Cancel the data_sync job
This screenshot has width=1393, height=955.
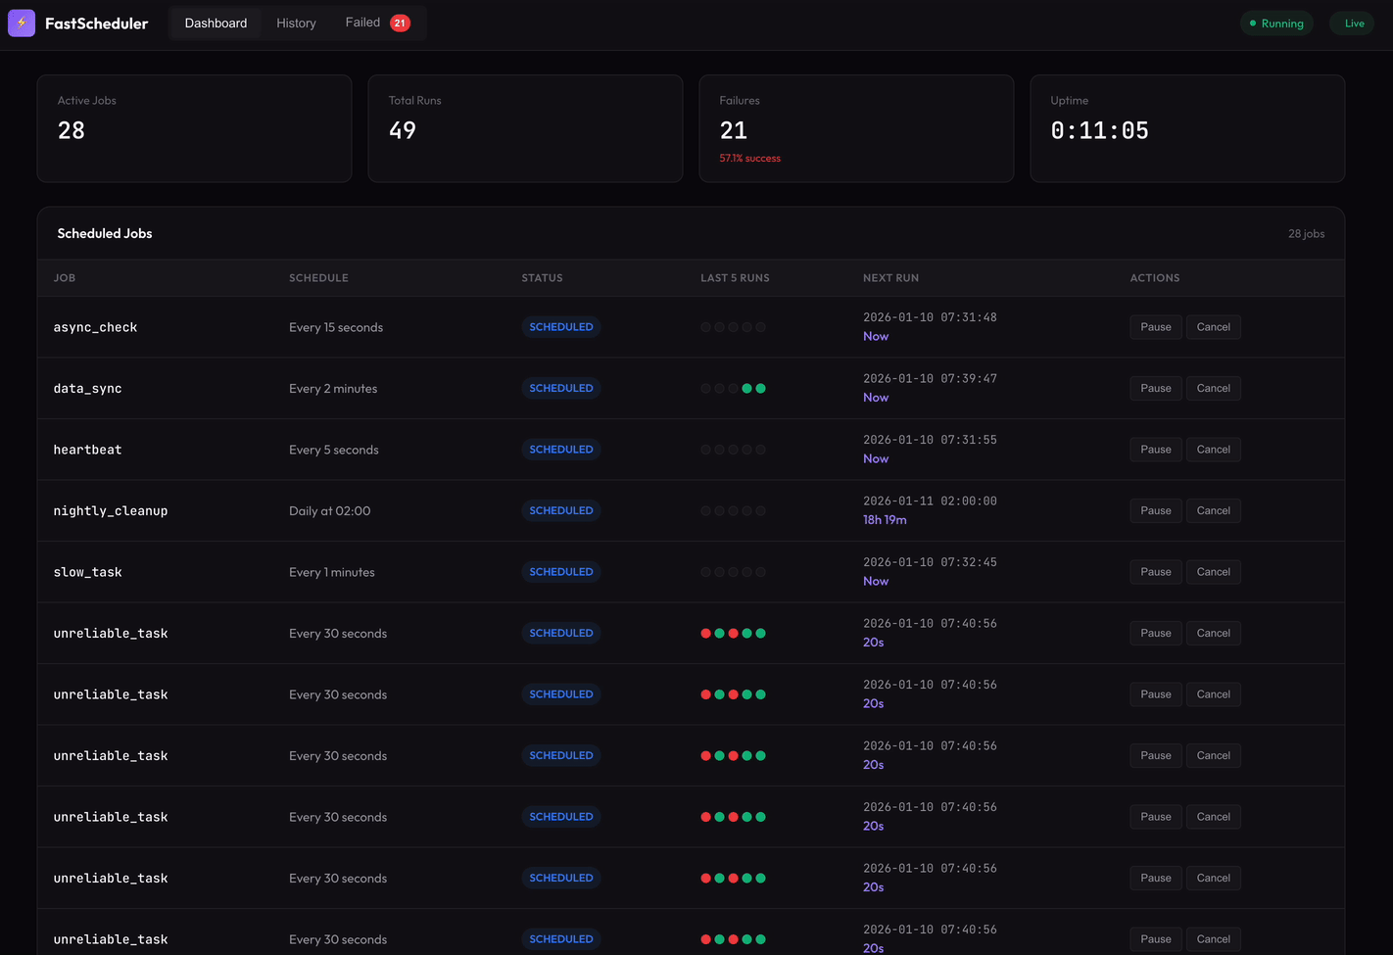(x=1213, y=388)
